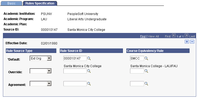Click the Default Rule Source ID field
The width and height of the screenshot is (198, 98).
point(75,58)
